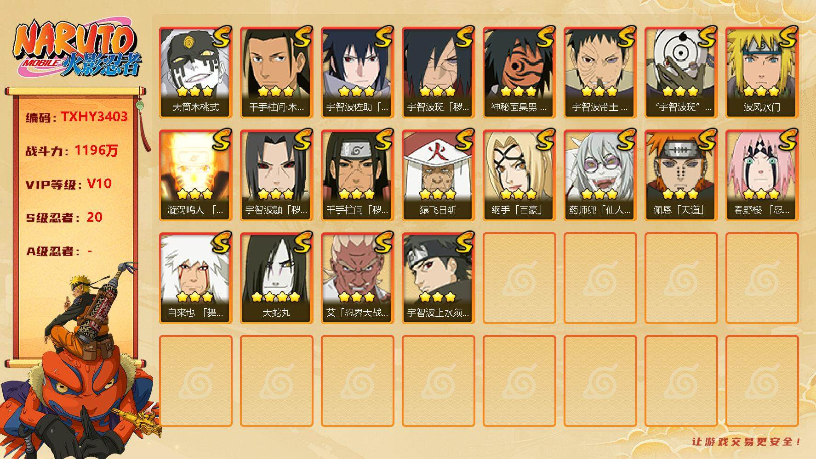Select the 纲手「百豪」 card
816x459 pixels.
[x=519, y=175]
